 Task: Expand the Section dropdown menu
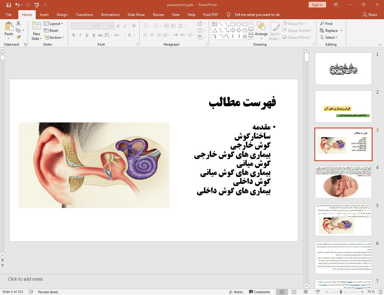pos(54,38)
